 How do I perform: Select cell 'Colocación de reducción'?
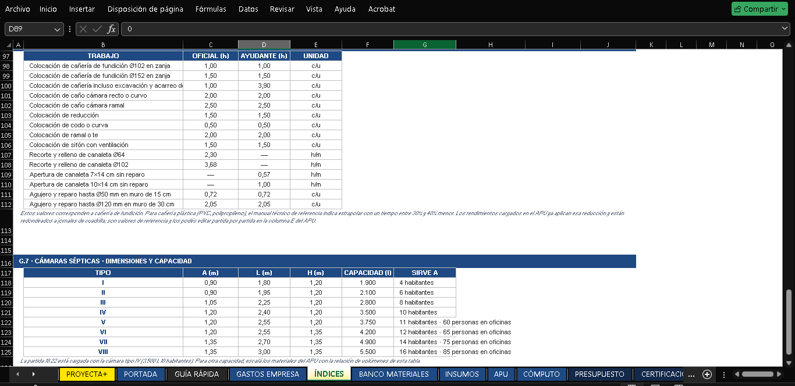tap(104, 115)
